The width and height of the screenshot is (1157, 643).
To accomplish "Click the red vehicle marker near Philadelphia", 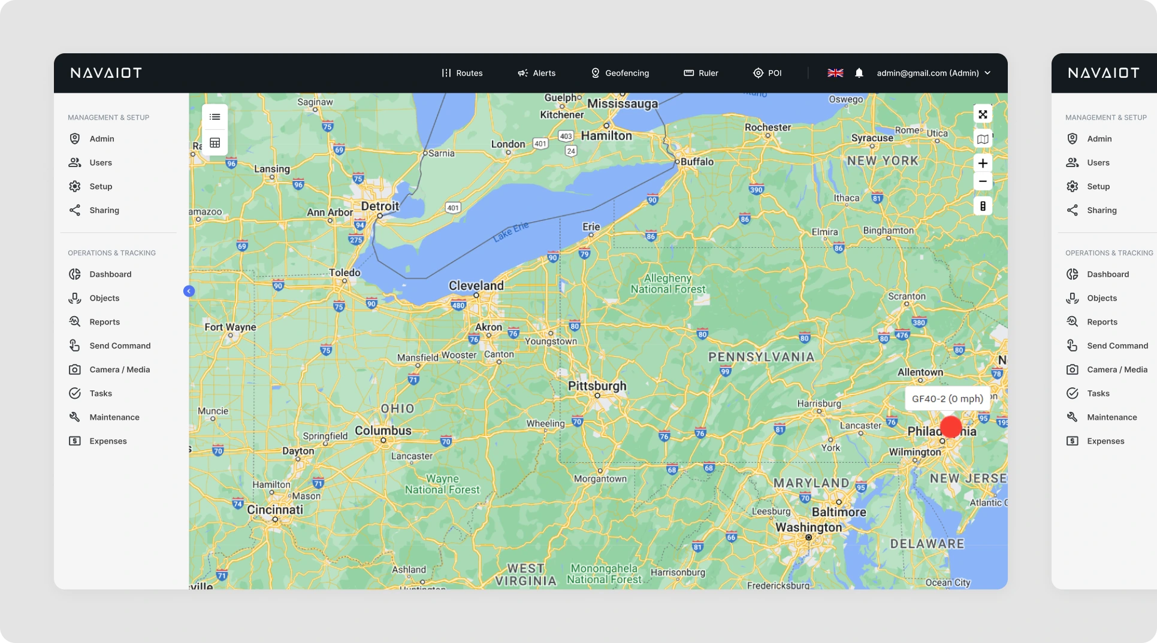I will 951,427.
